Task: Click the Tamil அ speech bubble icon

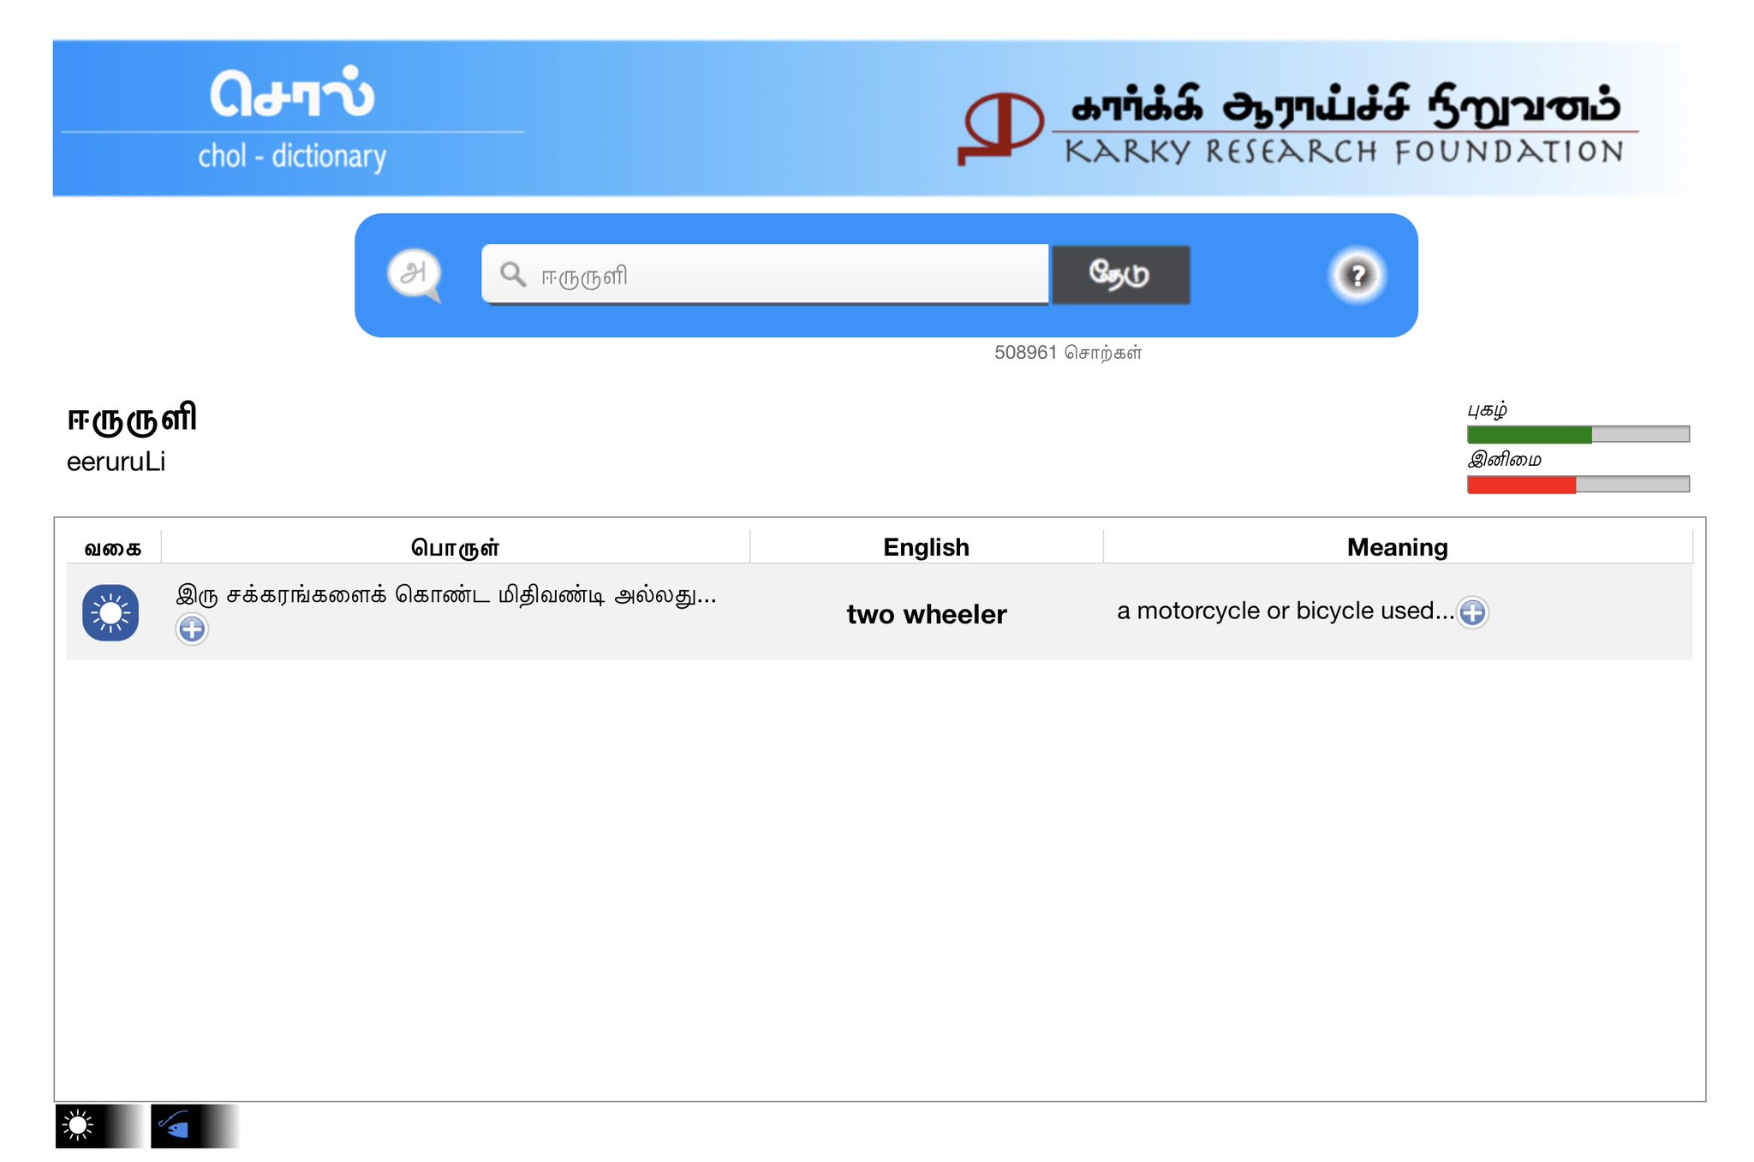Action: [415, 274]
